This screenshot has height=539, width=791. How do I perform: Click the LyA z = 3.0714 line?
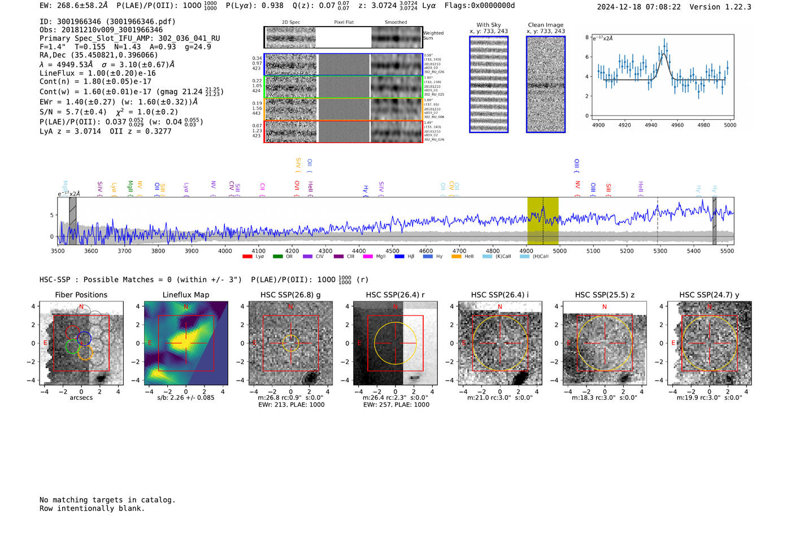106,131
